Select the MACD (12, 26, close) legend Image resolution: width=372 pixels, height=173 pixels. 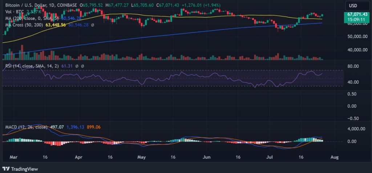26,127
